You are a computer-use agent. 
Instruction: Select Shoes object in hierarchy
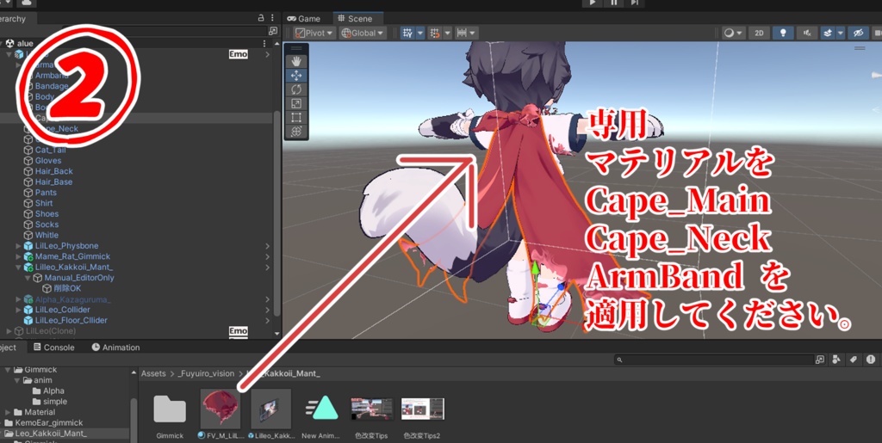pyautogui.click(x=47, y=214)
